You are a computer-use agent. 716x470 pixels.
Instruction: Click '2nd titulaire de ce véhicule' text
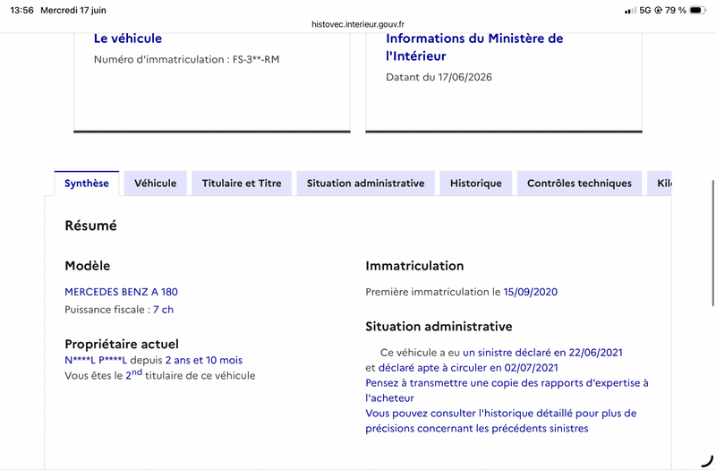tap(191, 375)
